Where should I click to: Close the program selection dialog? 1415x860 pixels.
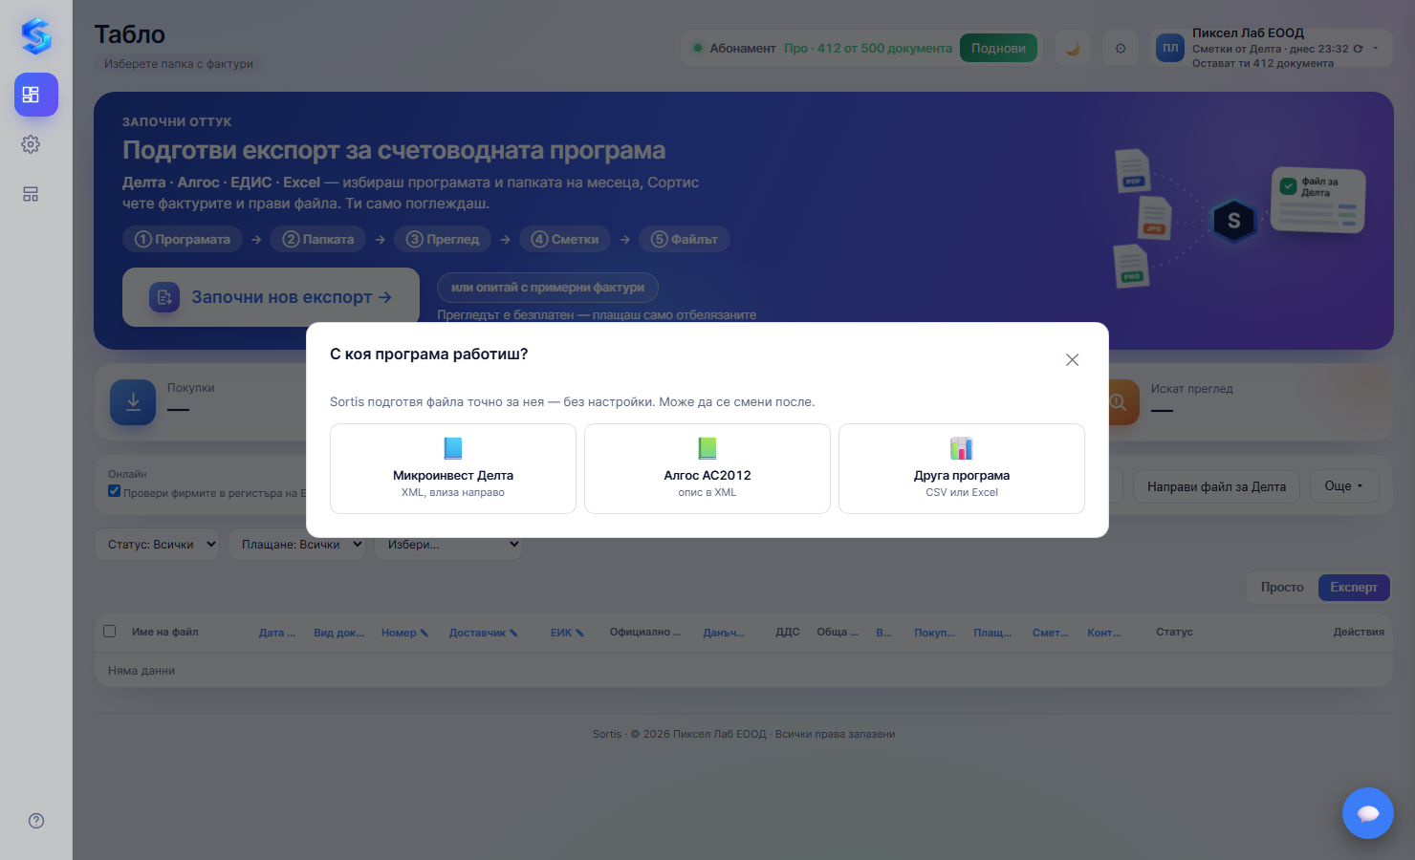1072,359
